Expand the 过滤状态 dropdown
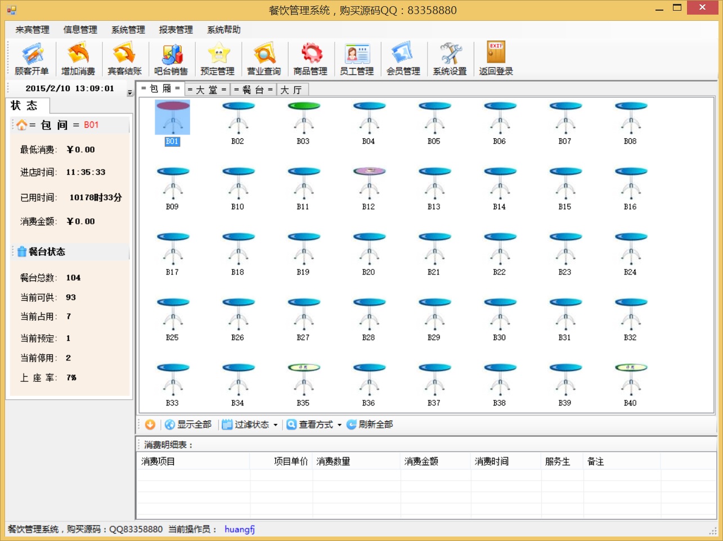The image size is (723, 541). (250, 425)
